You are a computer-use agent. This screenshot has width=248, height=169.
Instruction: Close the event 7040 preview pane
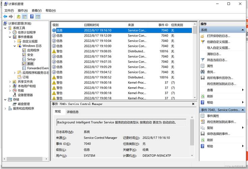(x=193, y=104)
